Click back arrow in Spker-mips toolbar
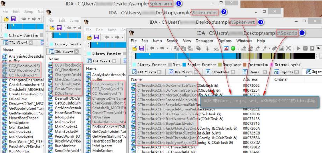Screen dimensions: 322x153 tap(69, 28)
